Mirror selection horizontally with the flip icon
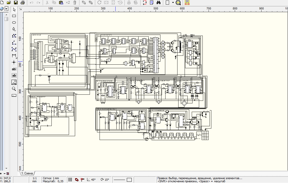288x183 pixels. (x=106, y=2)
